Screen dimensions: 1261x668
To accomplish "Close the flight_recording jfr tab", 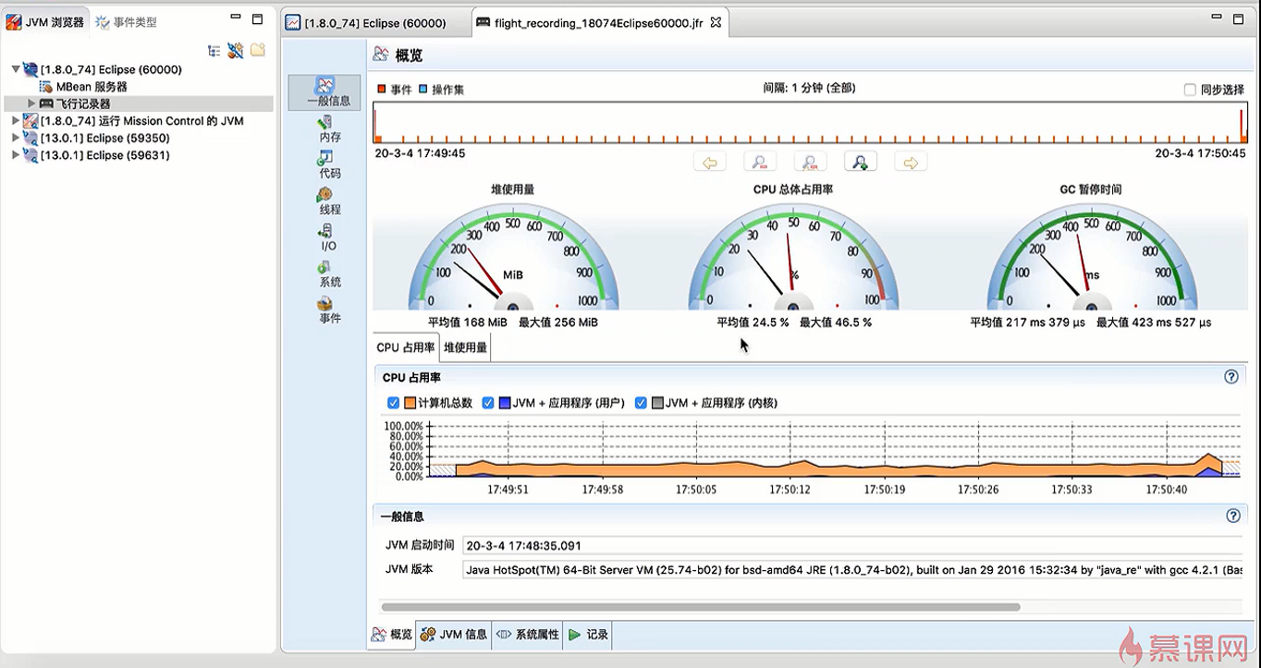I will (715, 23).
